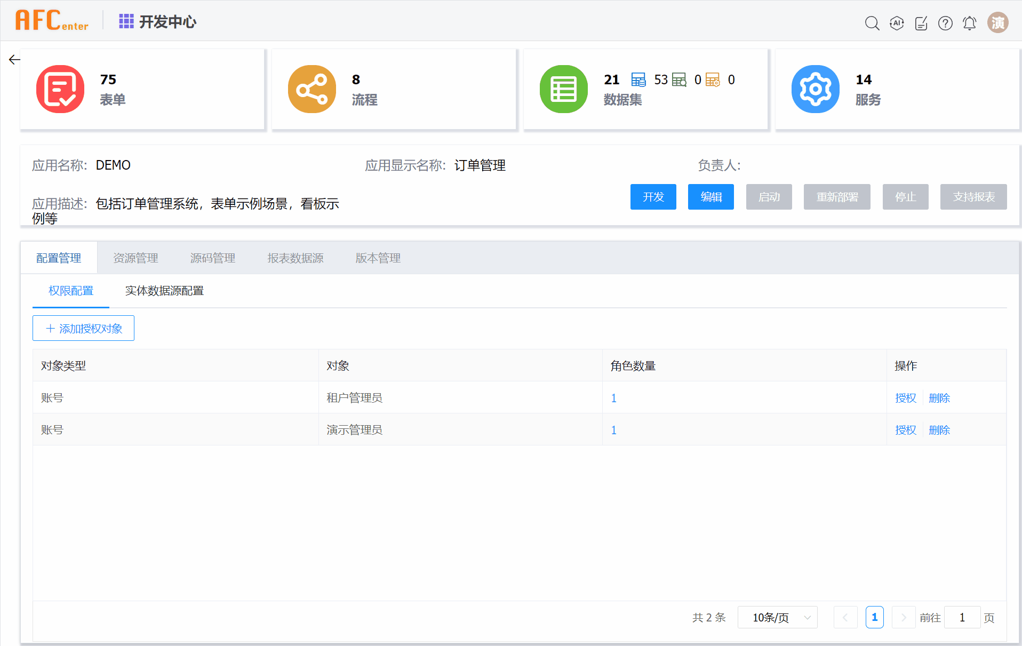
Task: Open the user avatar menu
Action: pos(997,23)
